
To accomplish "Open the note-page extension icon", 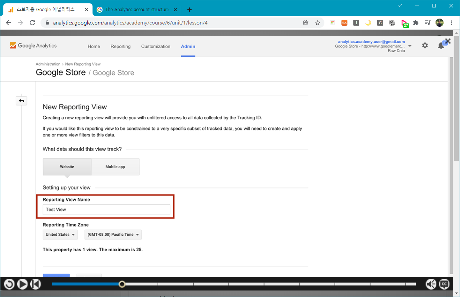I will (x=333, y=23).
